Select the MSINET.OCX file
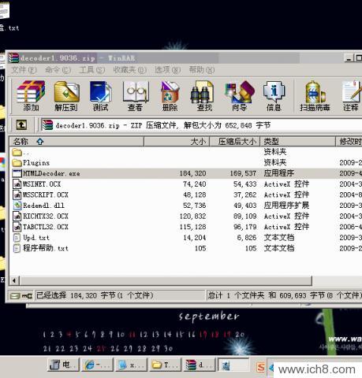 pyautogui.click(x=185, y=184)
